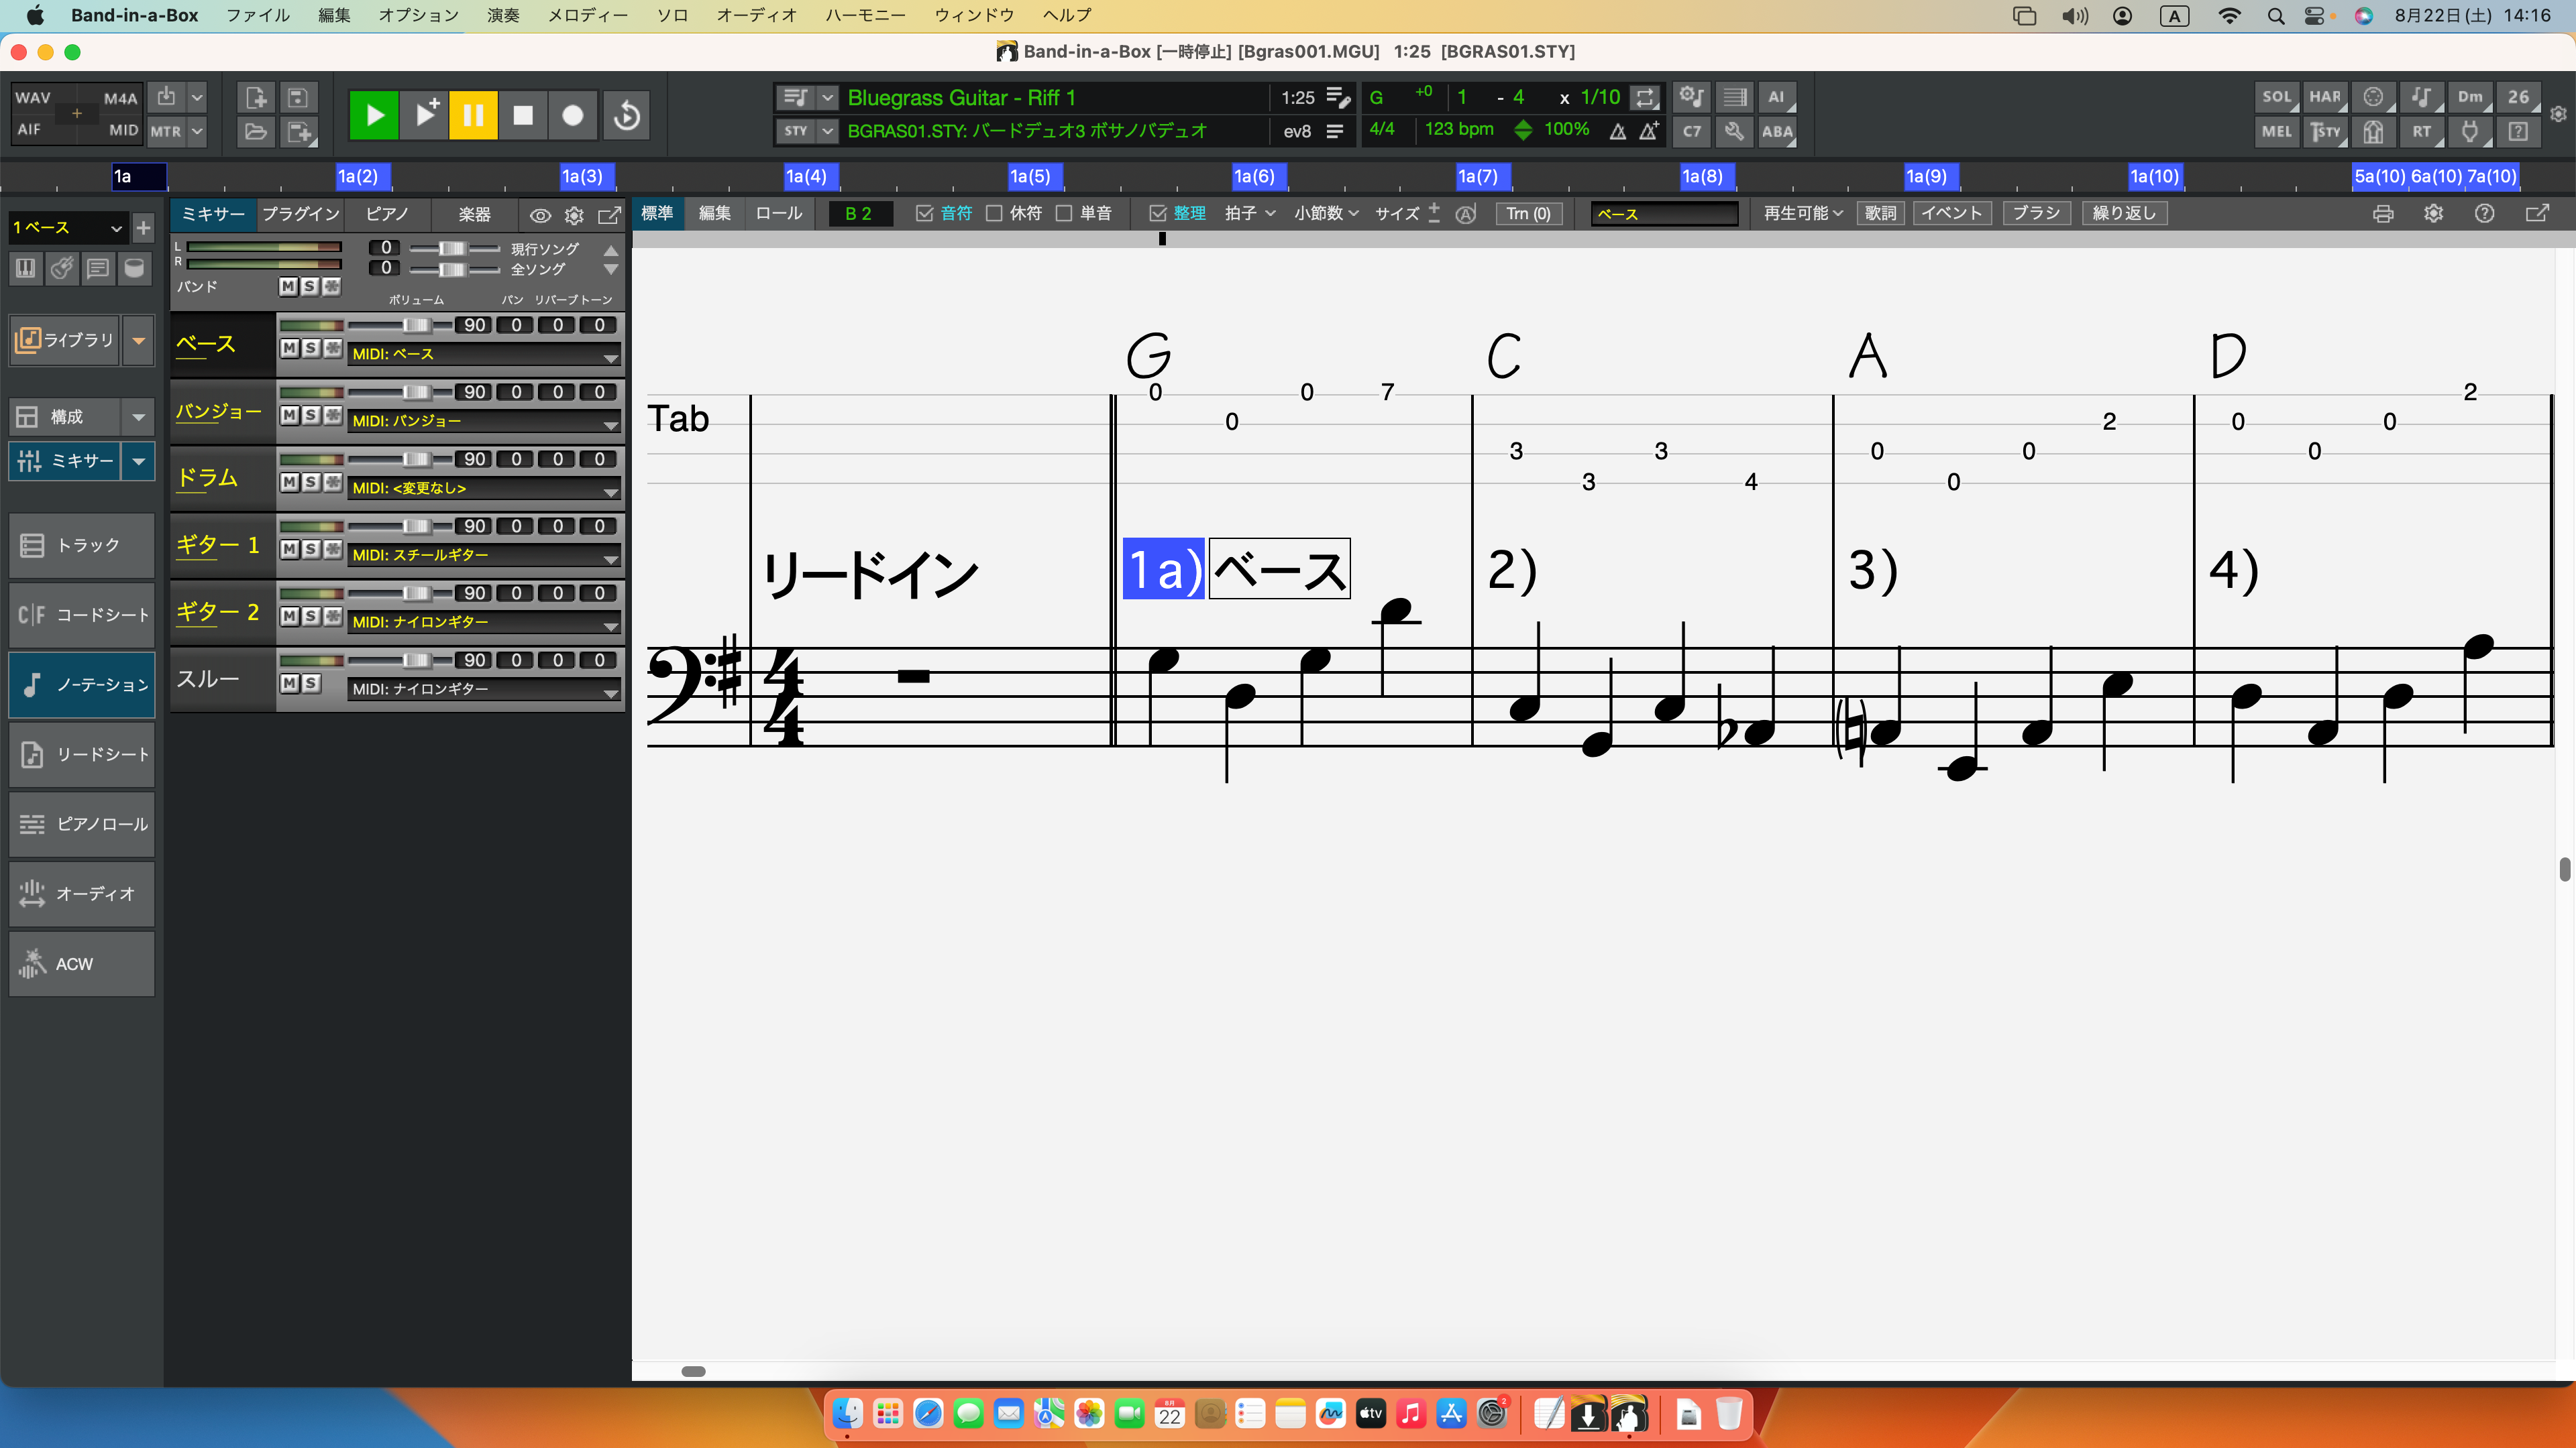The height and width of the screenshot is (1448, 2576).
Task: Click the 繰り返し button
Action: point(2124,214)
